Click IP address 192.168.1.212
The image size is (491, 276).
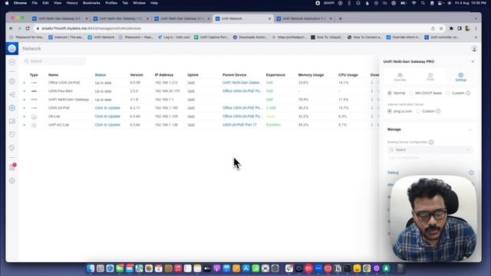[166, 83]
